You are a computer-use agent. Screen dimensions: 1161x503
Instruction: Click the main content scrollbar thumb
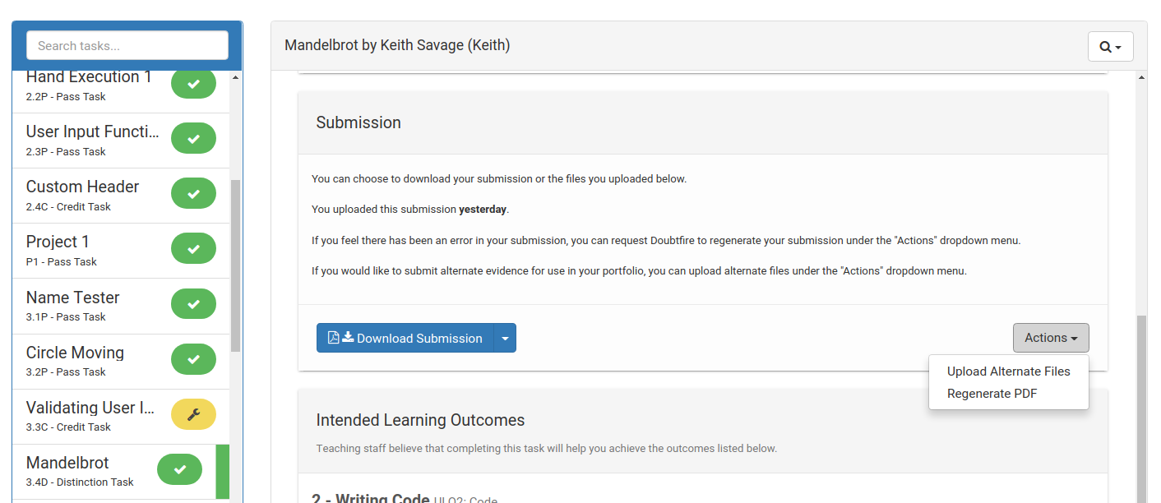[x=1141, y=408]
